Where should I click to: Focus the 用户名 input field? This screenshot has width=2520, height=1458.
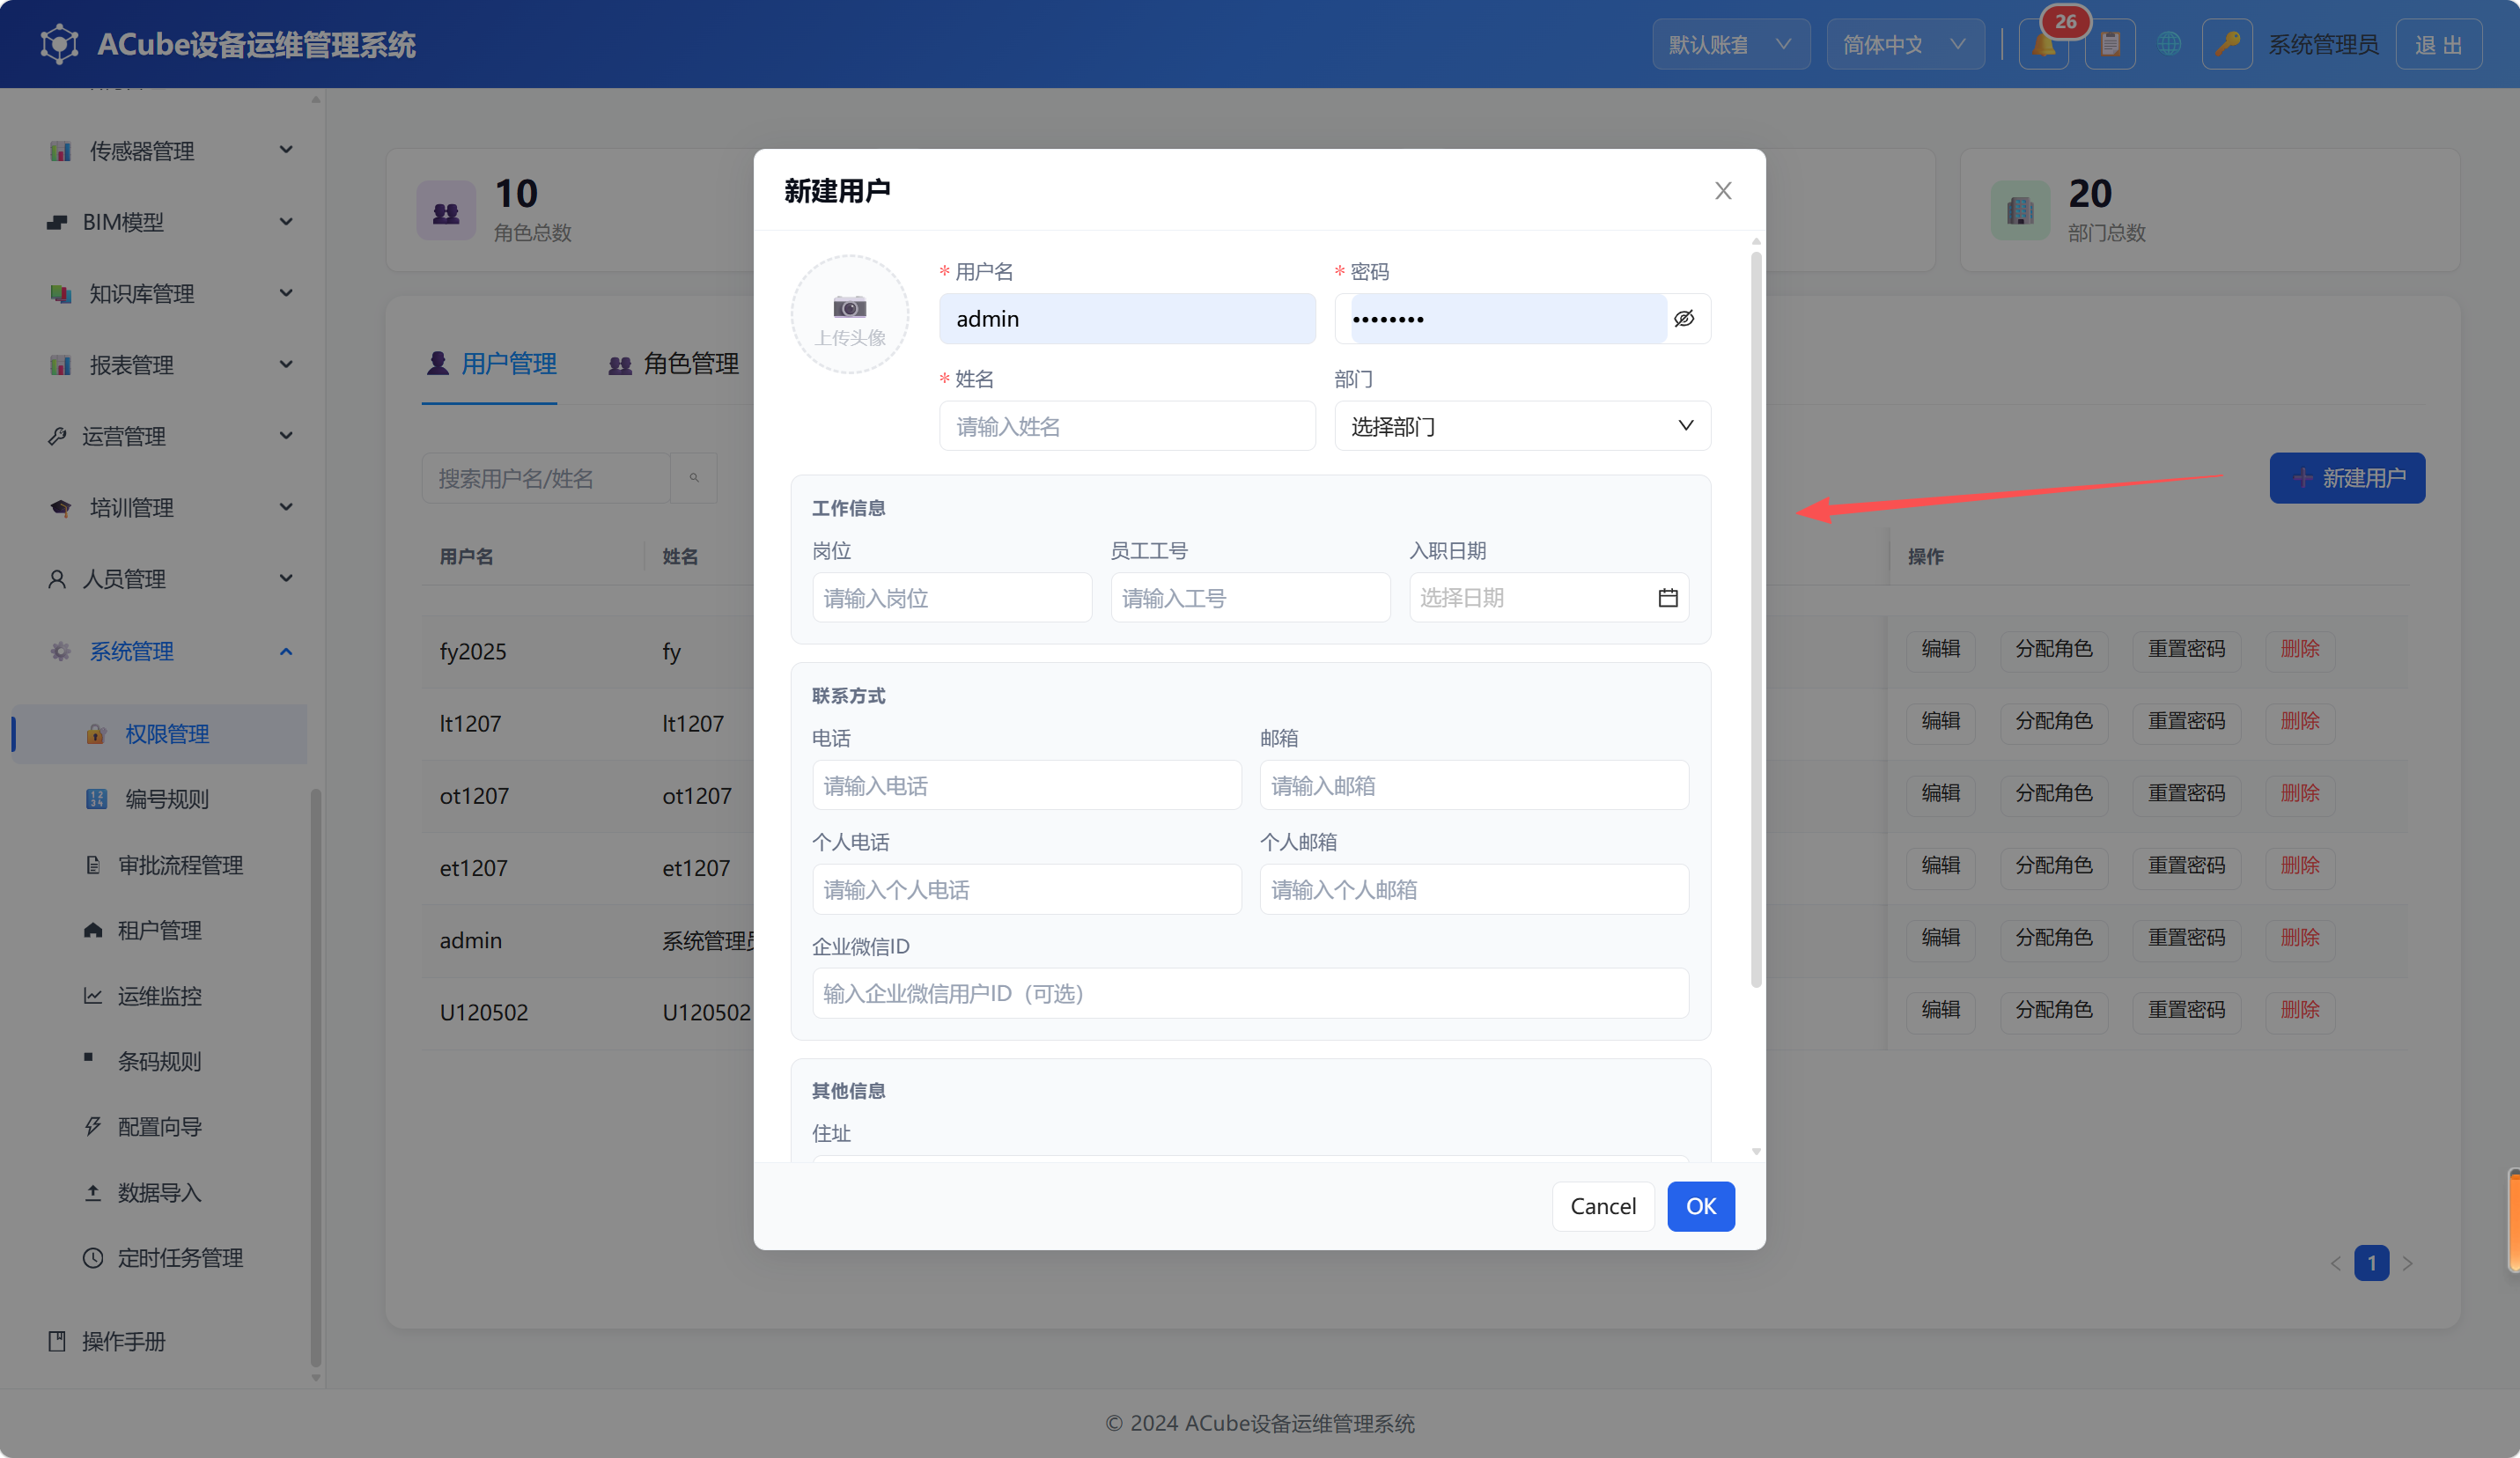click(1127, 319)
